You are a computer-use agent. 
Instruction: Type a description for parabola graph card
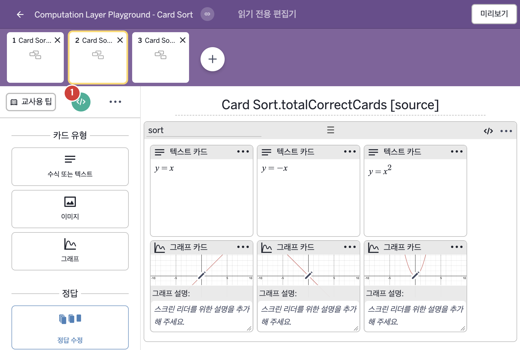pos(415,316)
